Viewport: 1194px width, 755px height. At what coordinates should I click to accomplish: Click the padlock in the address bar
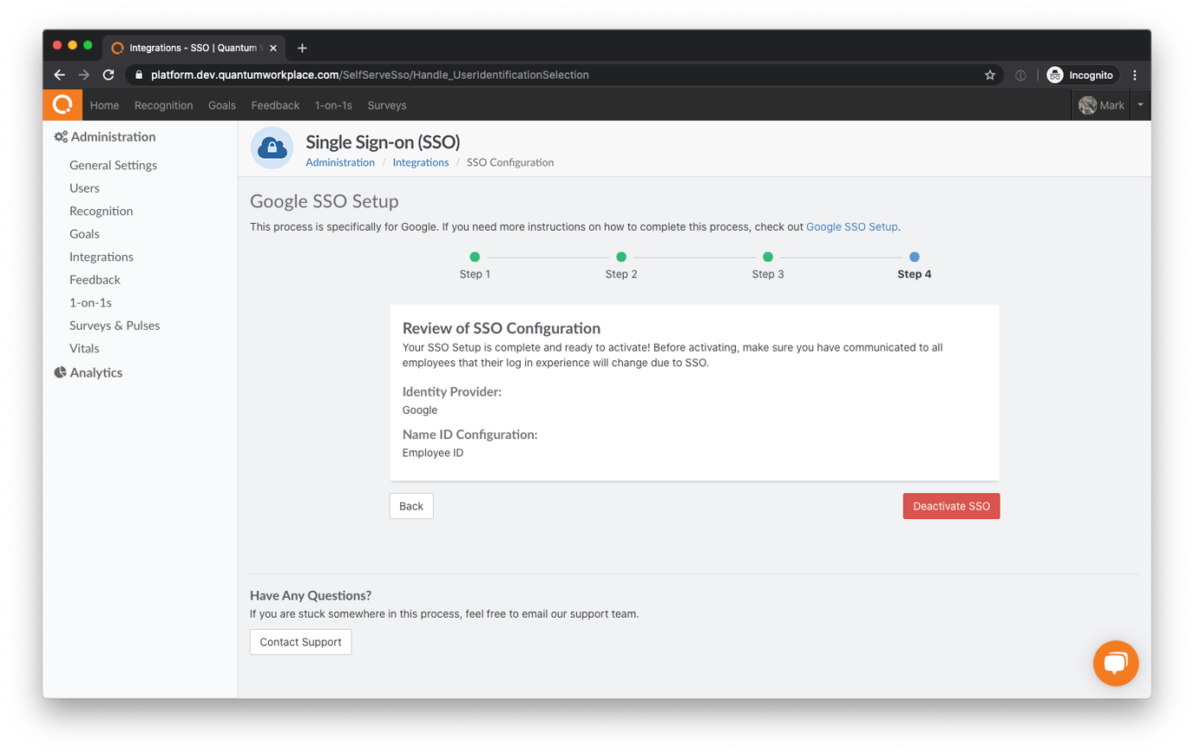(138, 75)
